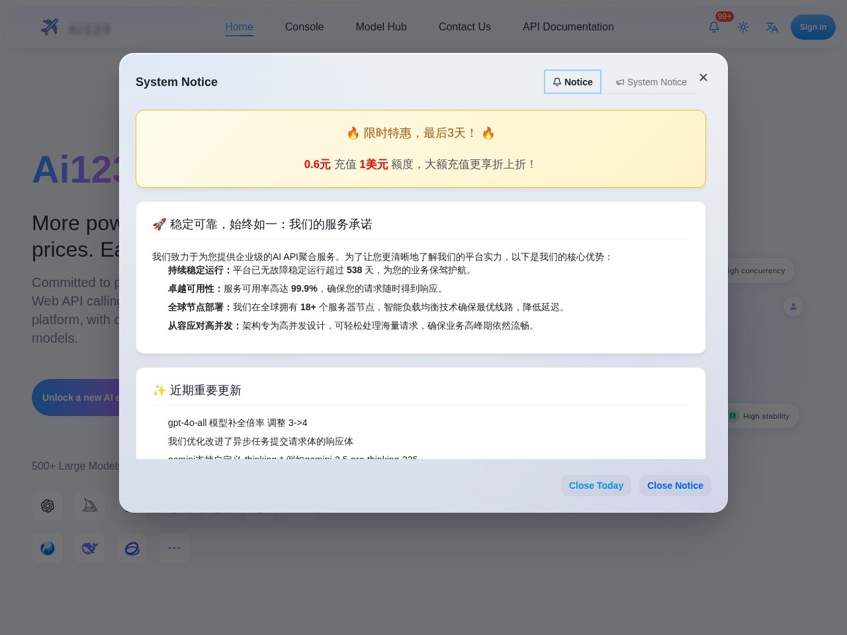
Task: Click the 我们优化改进了异步任务 update line
Action: pyautogui.click(x=261, y=441)
